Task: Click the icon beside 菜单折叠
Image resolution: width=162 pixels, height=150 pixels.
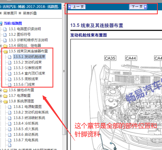Action: point(20,13)
